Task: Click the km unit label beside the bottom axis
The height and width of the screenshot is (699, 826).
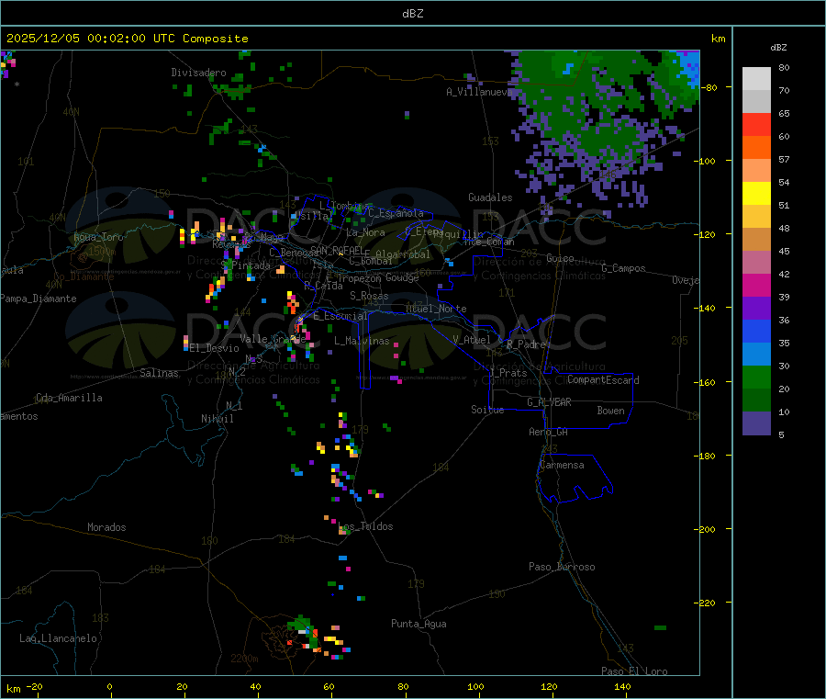Action: [x=14, y=689]
